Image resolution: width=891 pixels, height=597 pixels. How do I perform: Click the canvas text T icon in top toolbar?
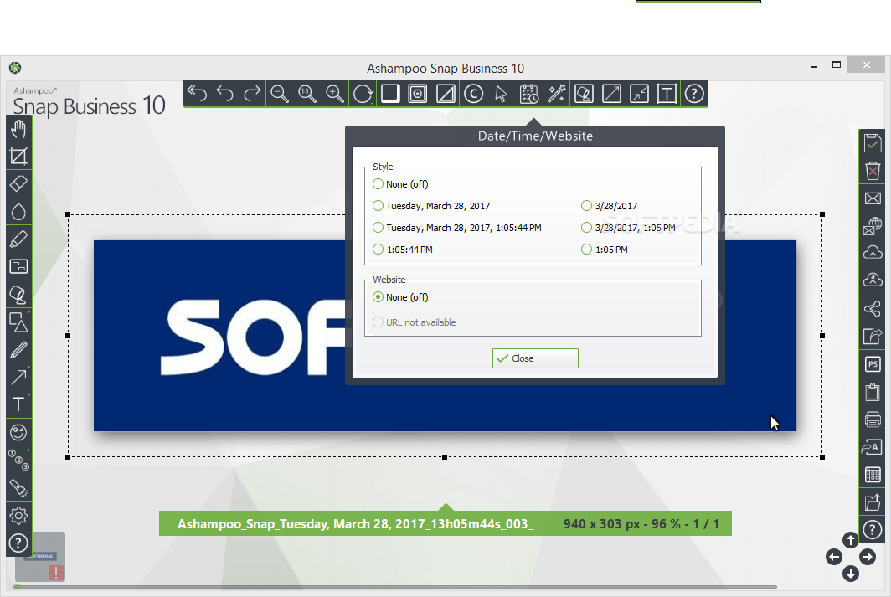(667, 94)
